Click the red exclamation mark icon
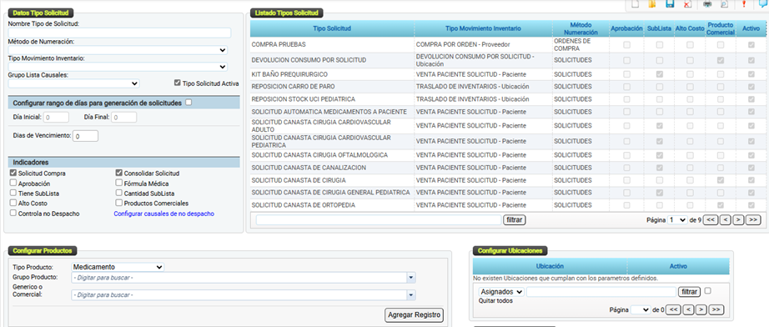 click(x=744, y=4)
